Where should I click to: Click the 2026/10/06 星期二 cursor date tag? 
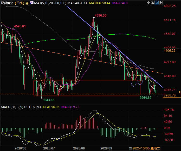point(146,148)
